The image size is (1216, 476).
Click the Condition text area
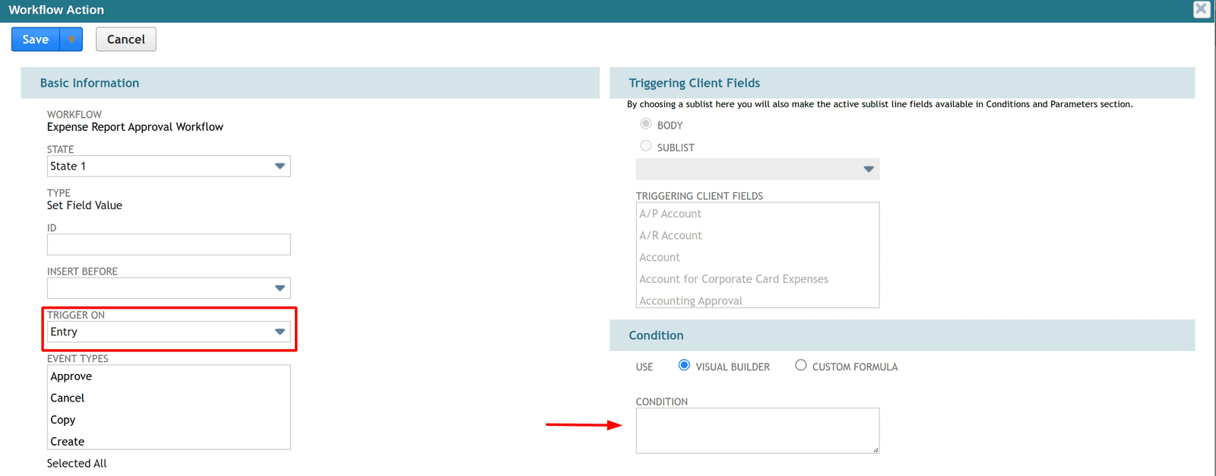coord(757,430)
